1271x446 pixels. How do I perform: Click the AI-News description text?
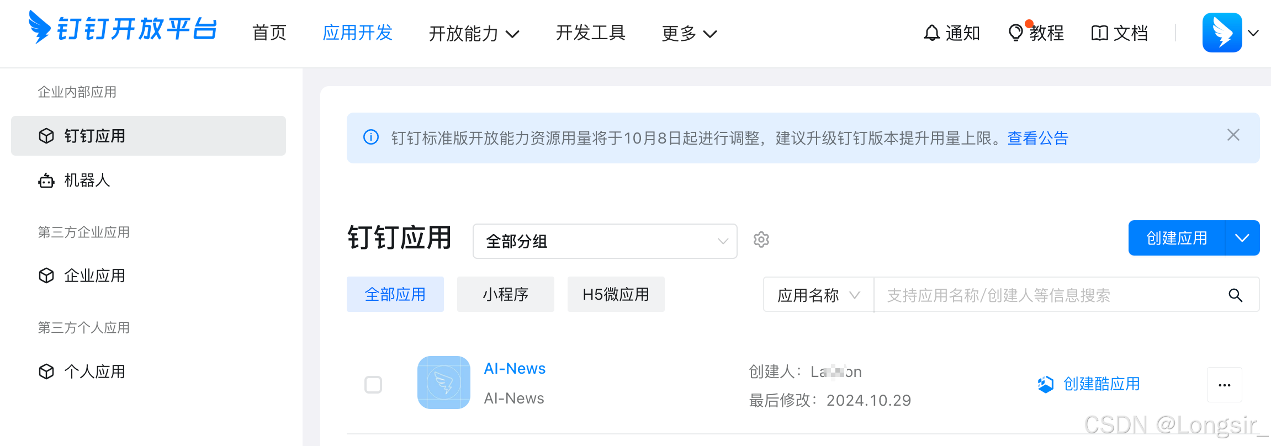tap(514, 399)
